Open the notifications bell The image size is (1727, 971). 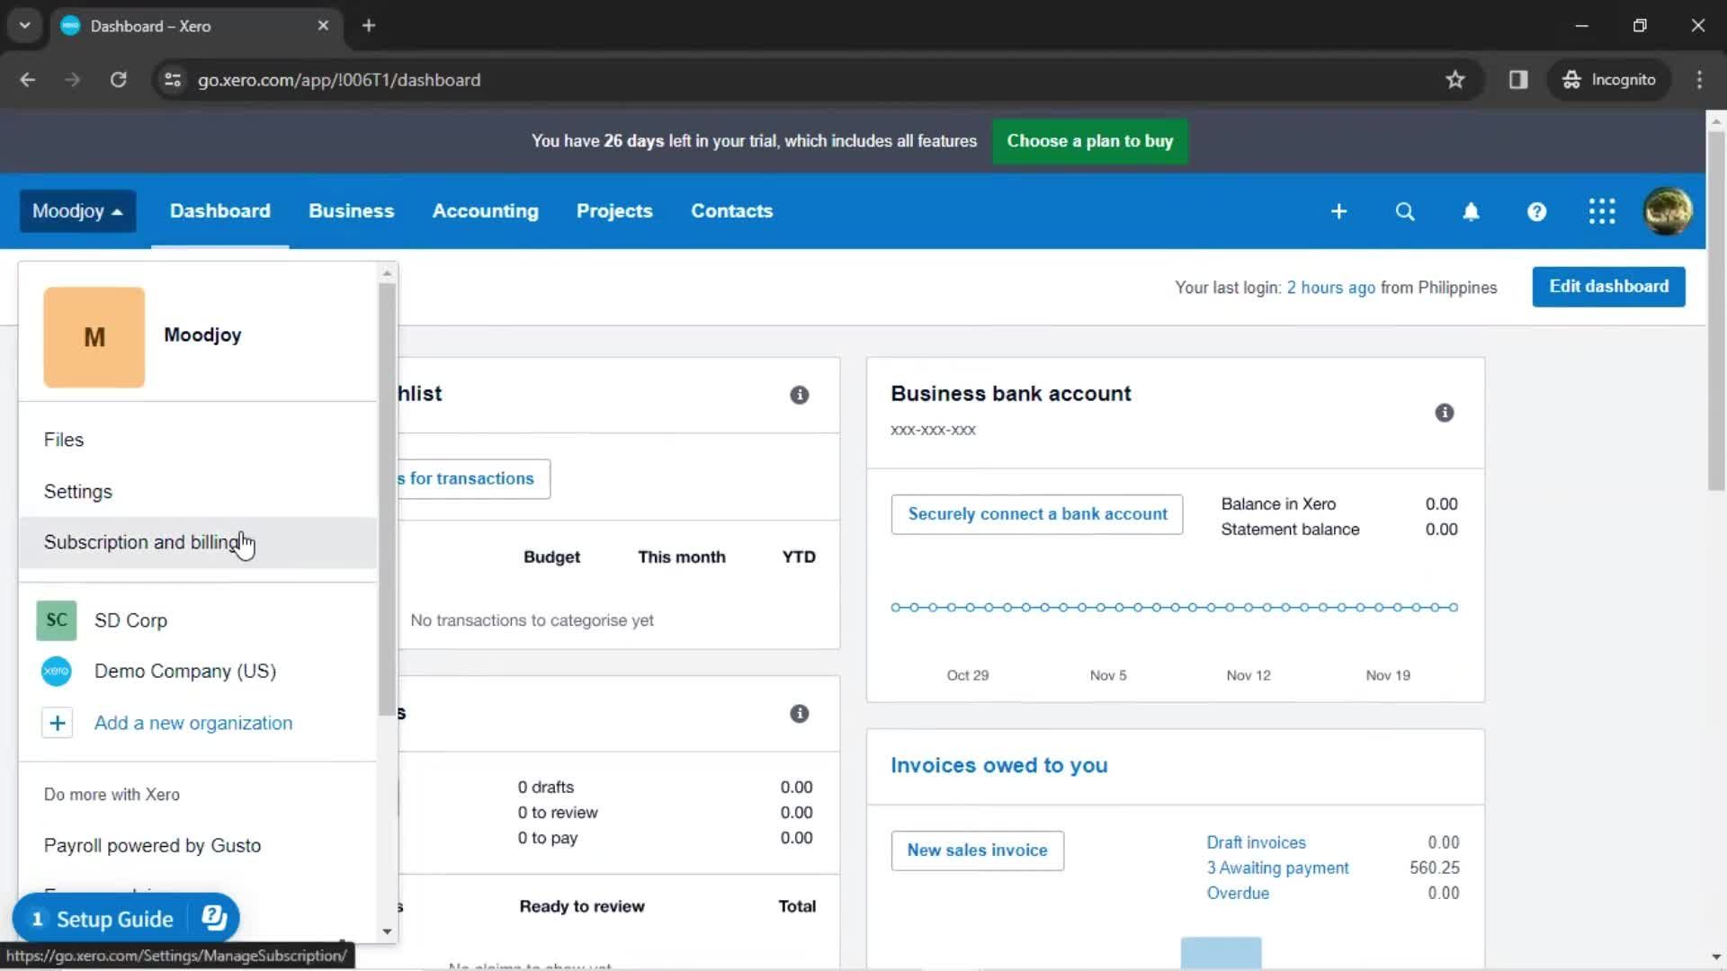pyautogui.click(x=1471, y=211)
